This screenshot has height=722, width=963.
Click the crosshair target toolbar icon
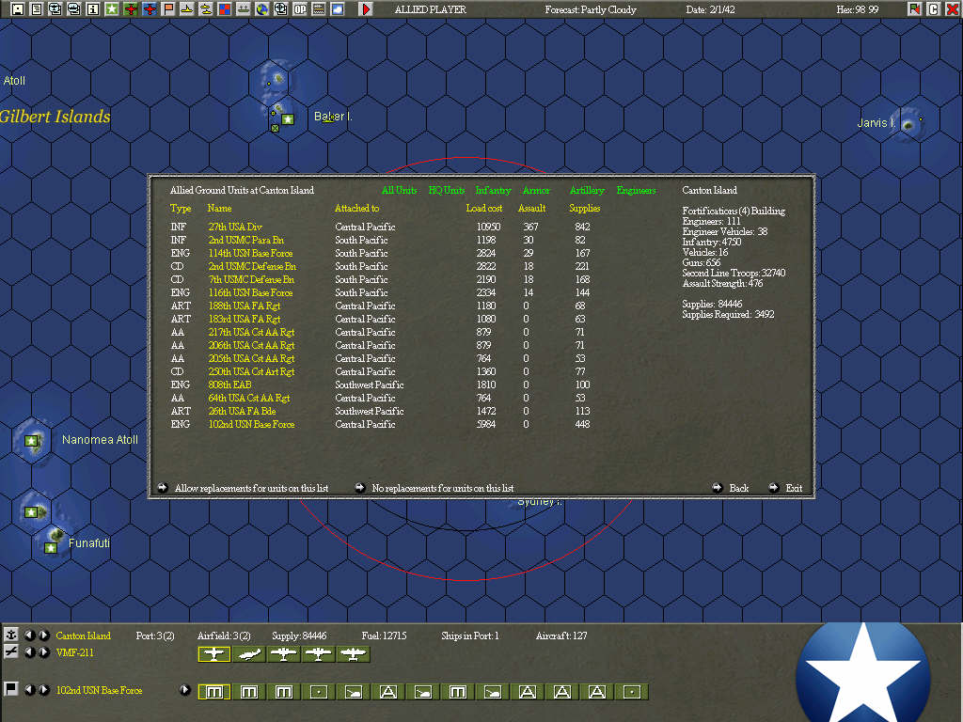tap(280, 9)
